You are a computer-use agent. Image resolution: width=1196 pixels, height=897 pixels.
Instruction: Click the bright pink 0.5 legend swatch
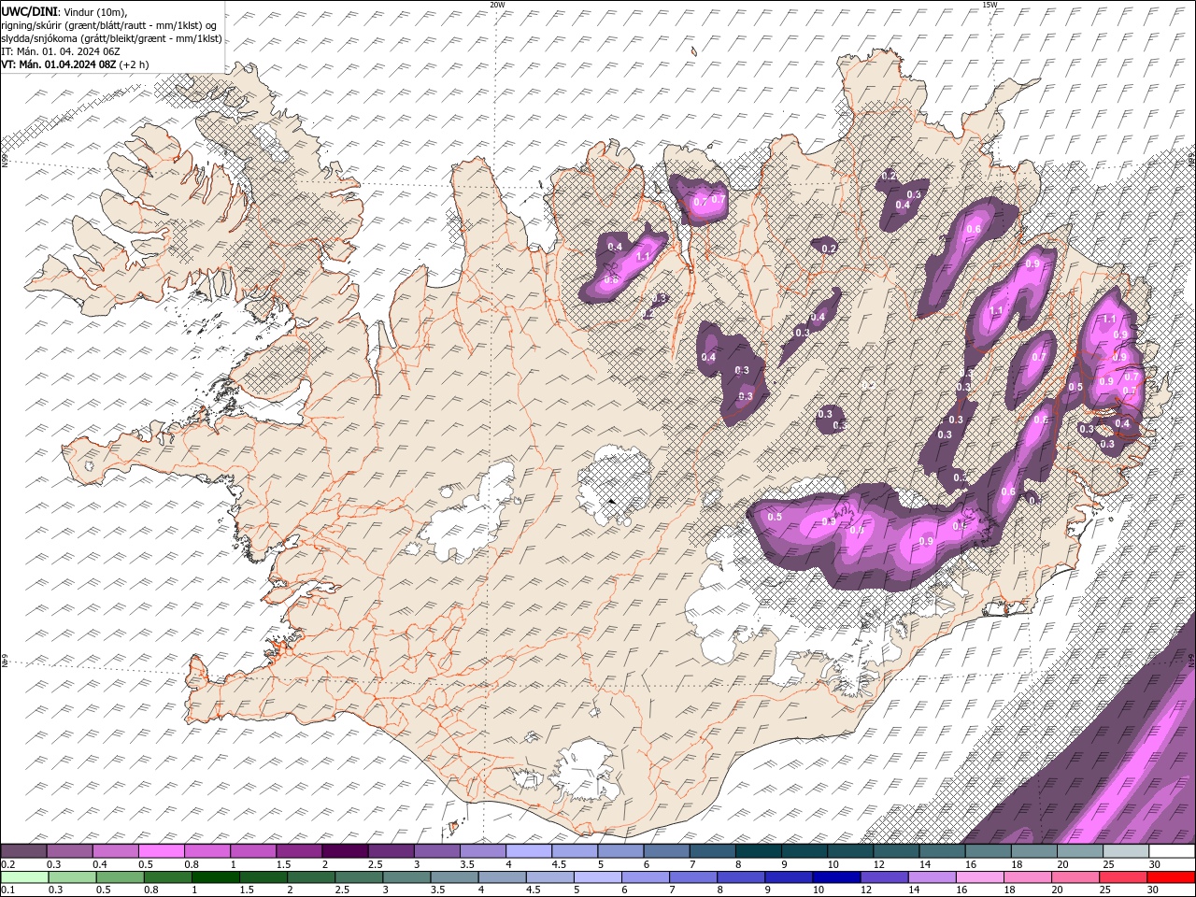click(x=161, y=851)
